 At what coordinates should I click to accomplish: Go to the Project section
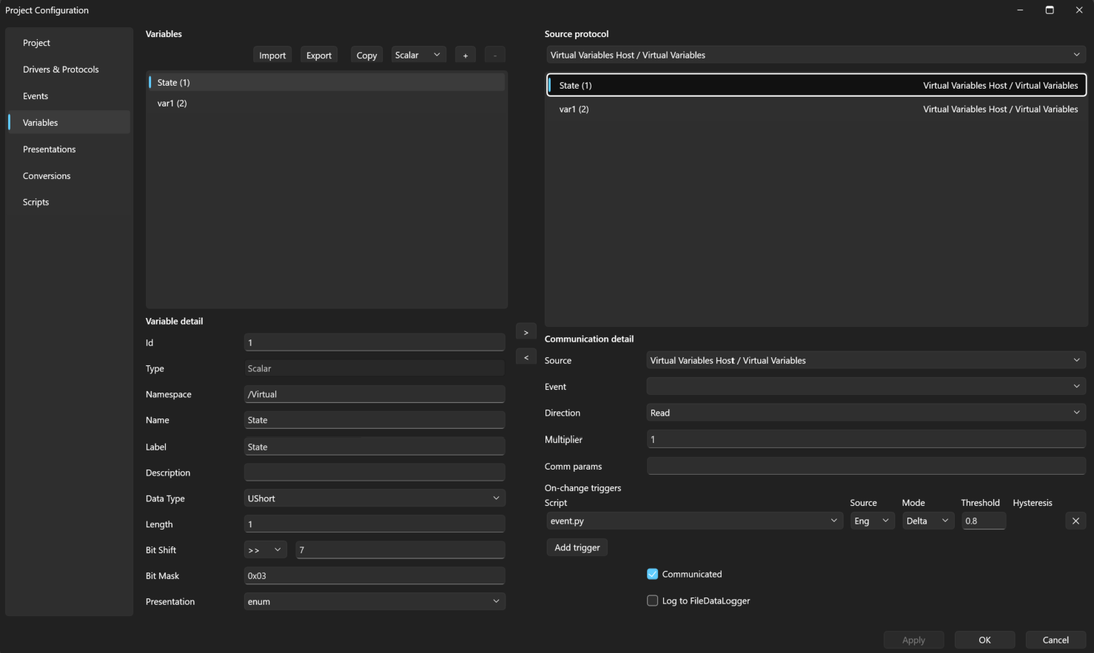(x=70, y=43)
